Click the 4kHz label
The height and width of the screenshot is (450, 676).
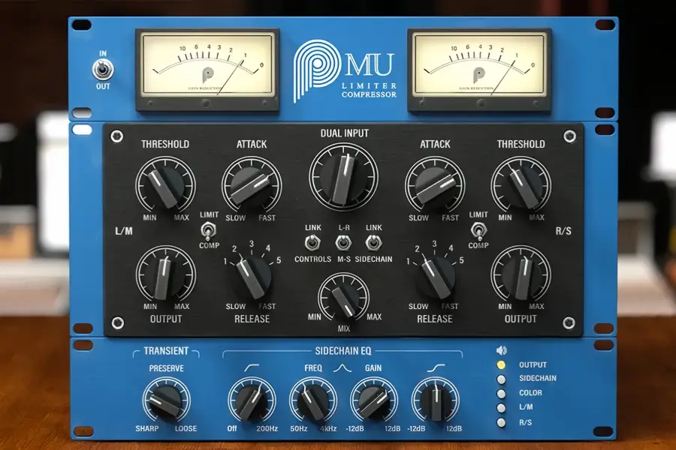328,428
